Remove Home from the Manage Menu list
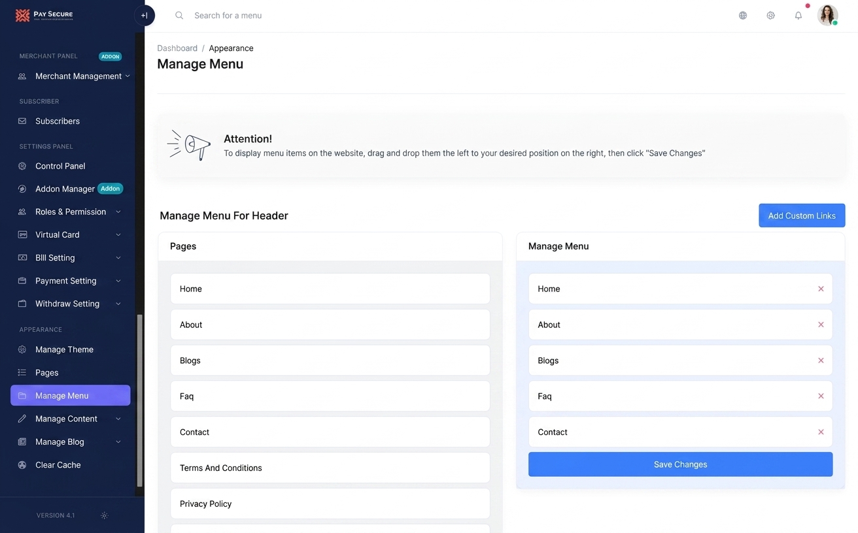This screenshot has height=533, width=858. tap(821, 289)
